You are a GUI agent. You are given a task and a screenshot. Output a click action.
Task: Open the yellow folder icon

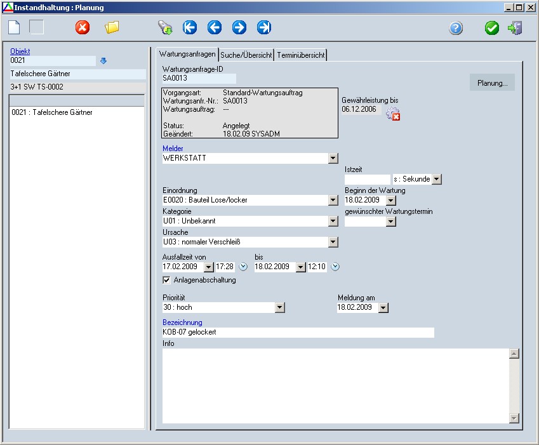click(112, 27)
